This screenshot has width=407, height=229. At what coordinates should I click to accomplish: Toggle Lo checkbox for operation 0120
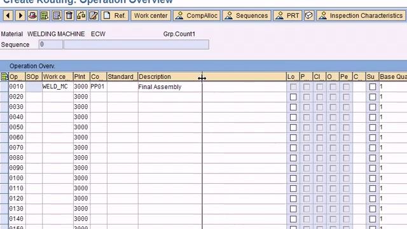point(293,198)
